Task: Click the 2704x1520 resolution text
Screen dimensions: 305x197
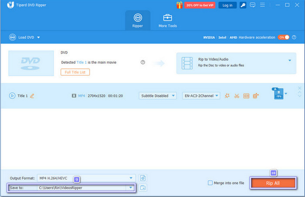Action: [x=96, y=96]
